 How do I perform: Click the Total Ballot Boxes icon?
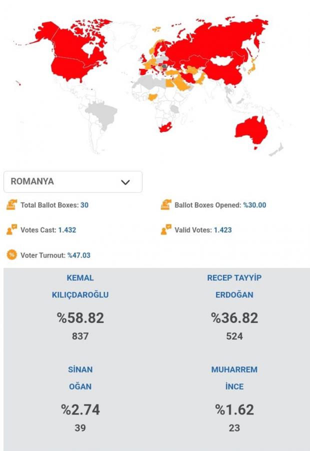pos(11,205)
